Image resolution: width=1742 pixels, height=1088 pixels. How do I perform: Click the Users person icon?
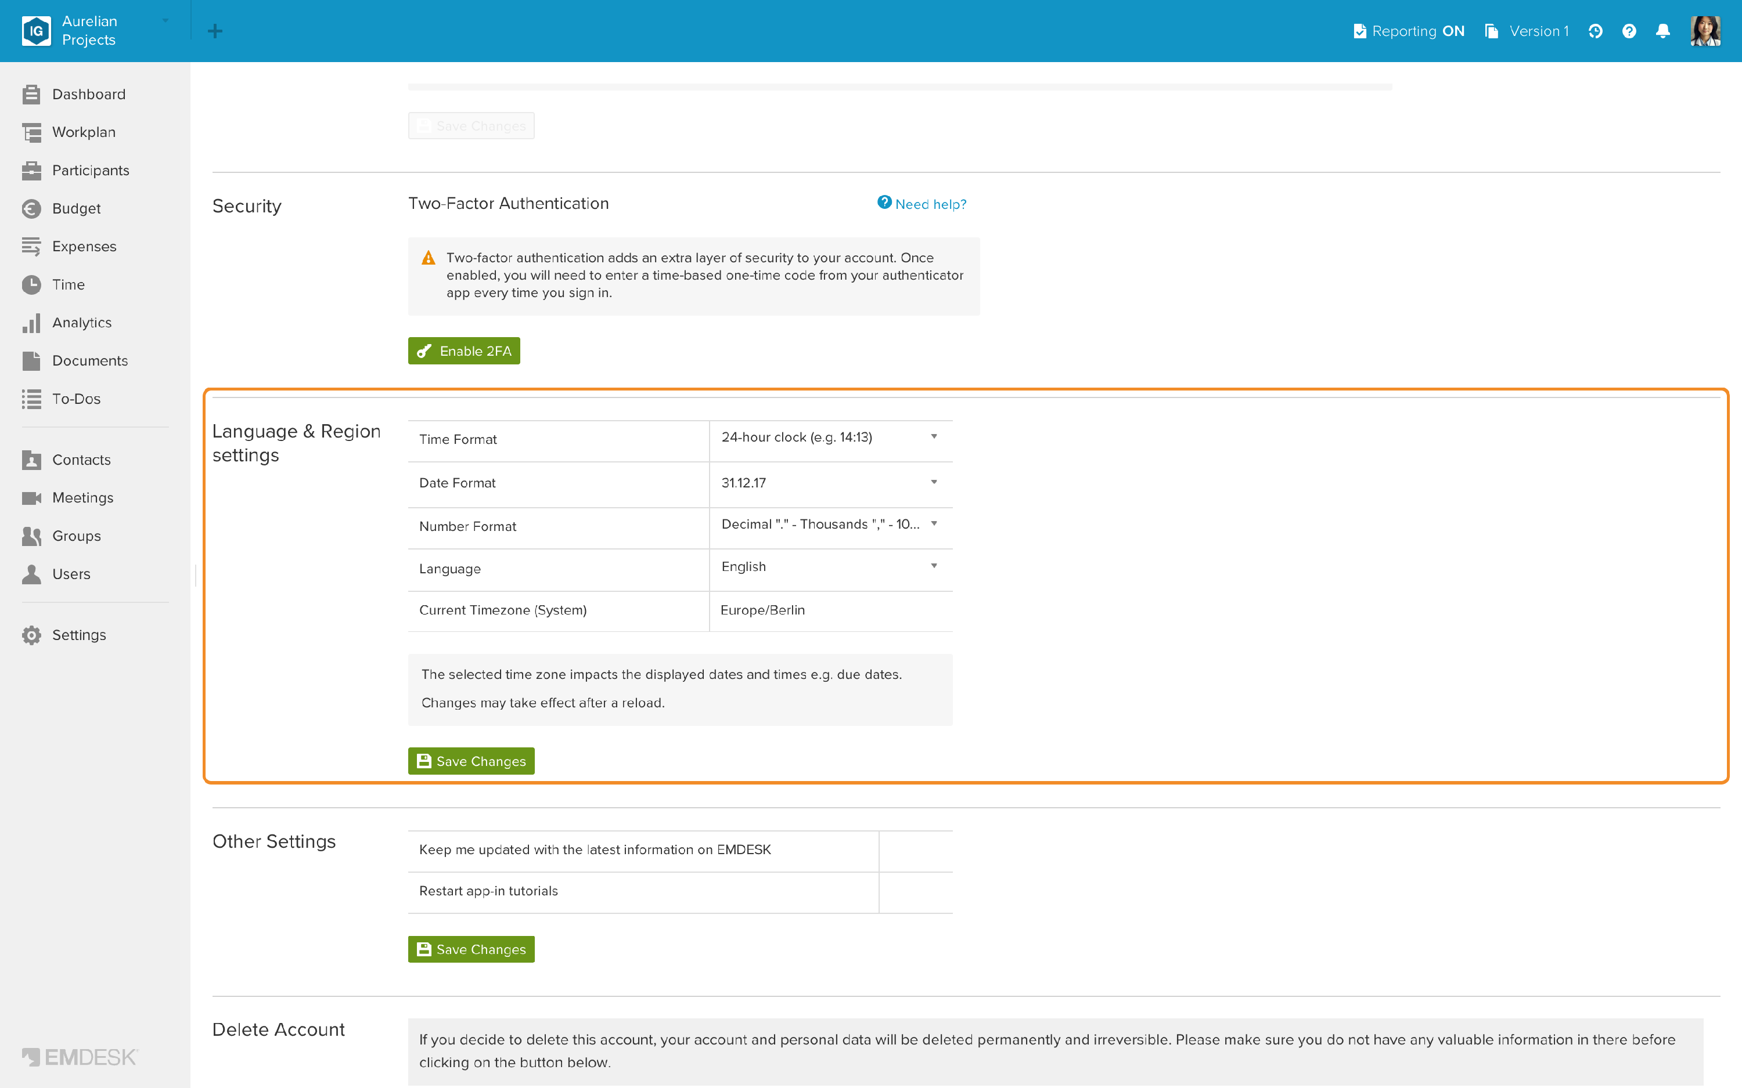pyautogui.click(x=31, y=574)
